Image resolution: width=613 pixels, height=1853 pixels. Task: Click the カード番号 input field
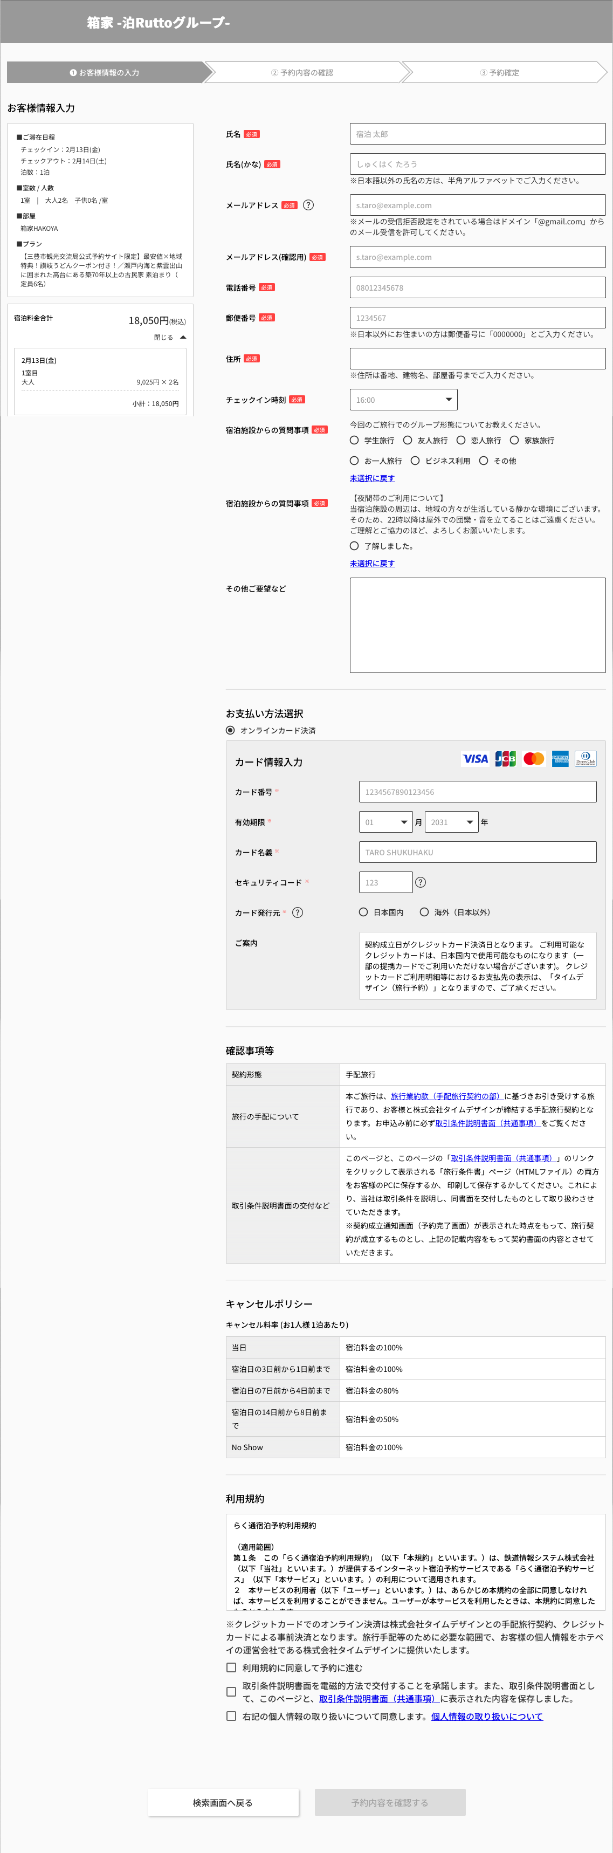point(477,792)
